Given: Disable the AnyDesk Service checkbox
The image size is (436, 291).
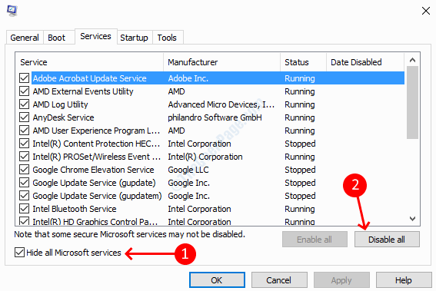Looking at the screenshot, I should coord(24,117).
